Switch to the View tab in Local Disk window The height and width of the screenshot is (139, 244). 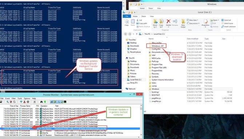click(x=152, y=16)
